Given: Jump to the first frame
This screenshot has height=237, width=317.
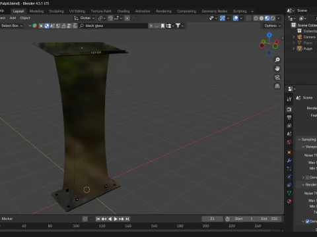Looking at the screenshot, I should (x=98, y=219).
